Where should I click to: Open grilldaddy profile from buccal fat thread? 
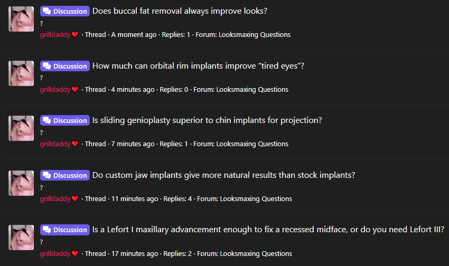tap(55, 35)
